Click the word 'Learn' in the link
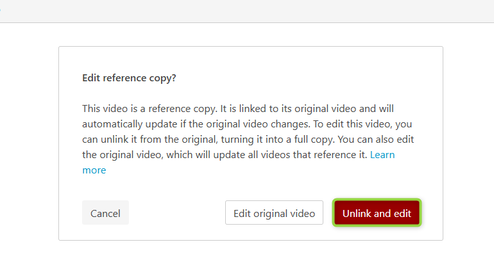 coord(382,155)
